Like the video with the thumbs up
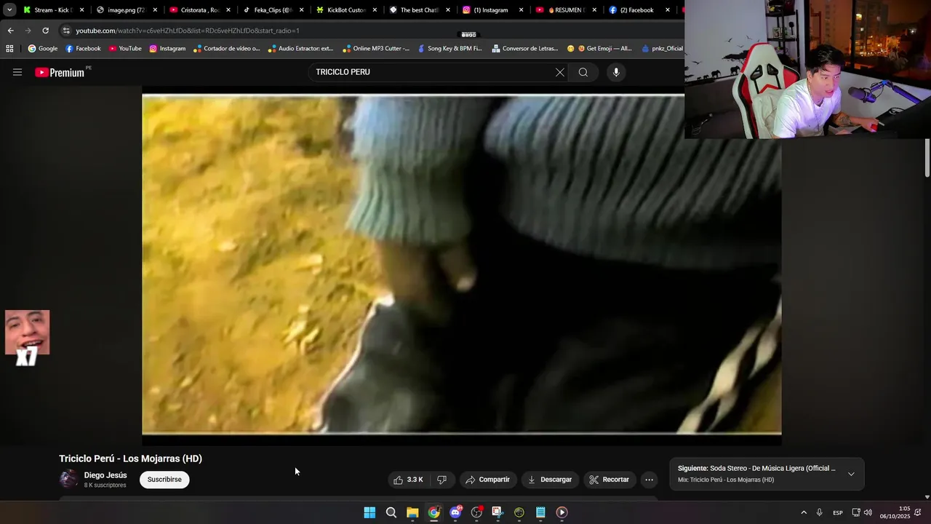 click(408, 480)
